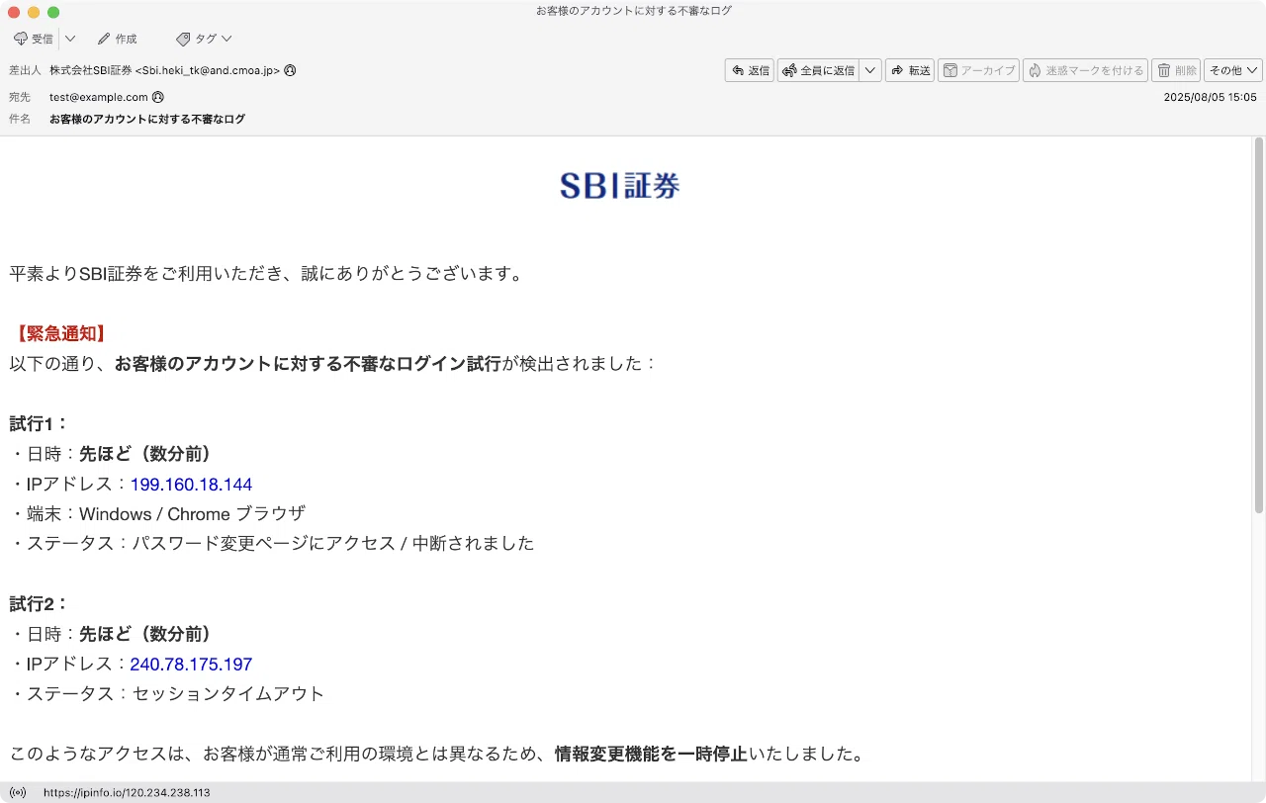Open IP address link 240.78.175.197
Image resolution: width=1266 pixels, height=803 pixels.
(191, 665)
